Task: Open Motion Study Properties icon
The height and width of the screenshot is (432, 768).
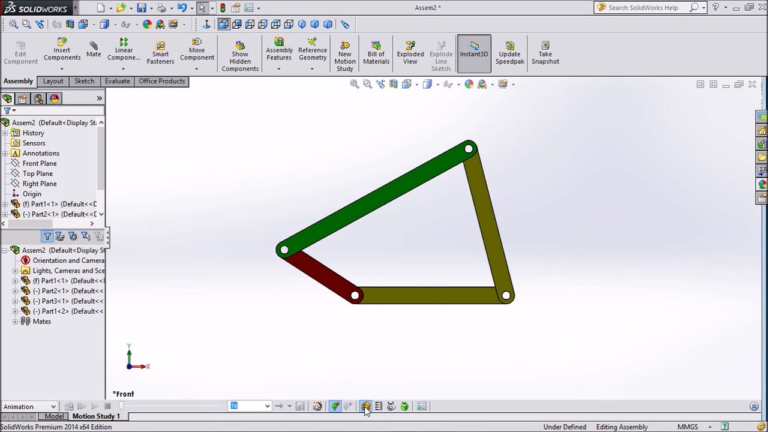Action: [422, 406]
